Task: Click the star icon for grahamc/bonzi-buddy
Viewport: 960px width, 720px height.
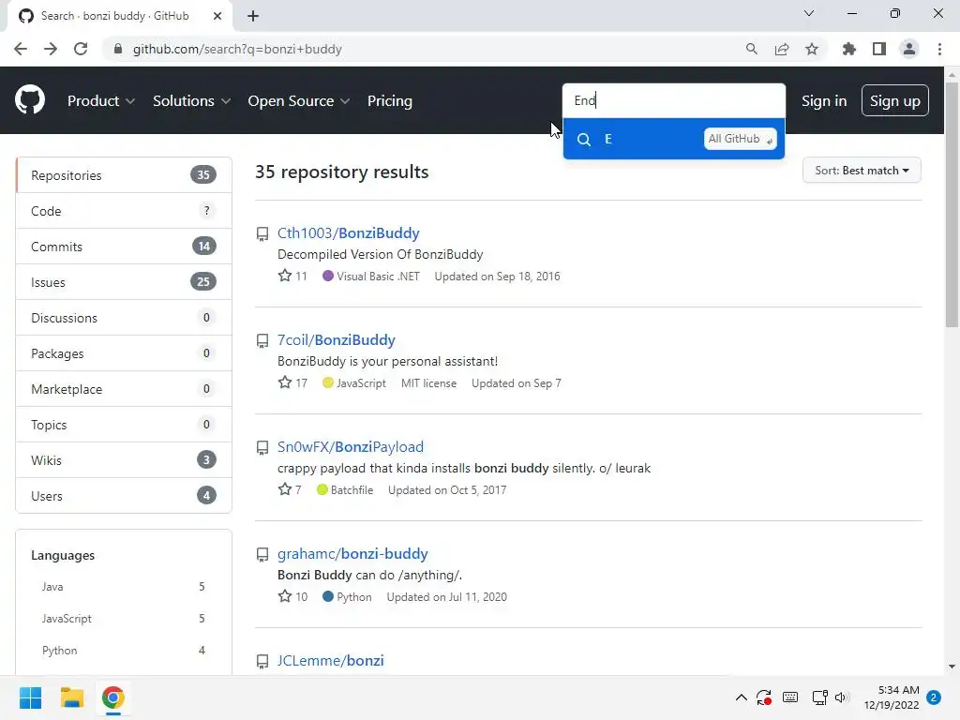Action: click(x=285, y=596)
